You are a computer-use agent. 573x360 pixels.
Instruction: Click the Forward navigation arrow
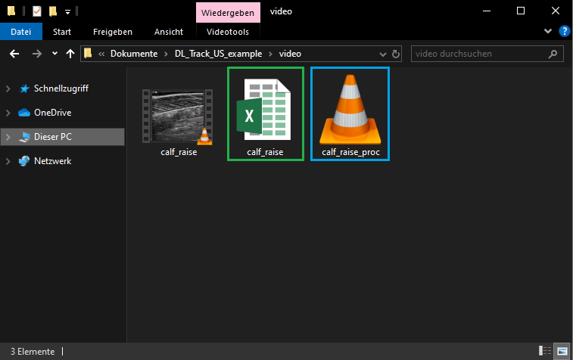tap(36, 54)
